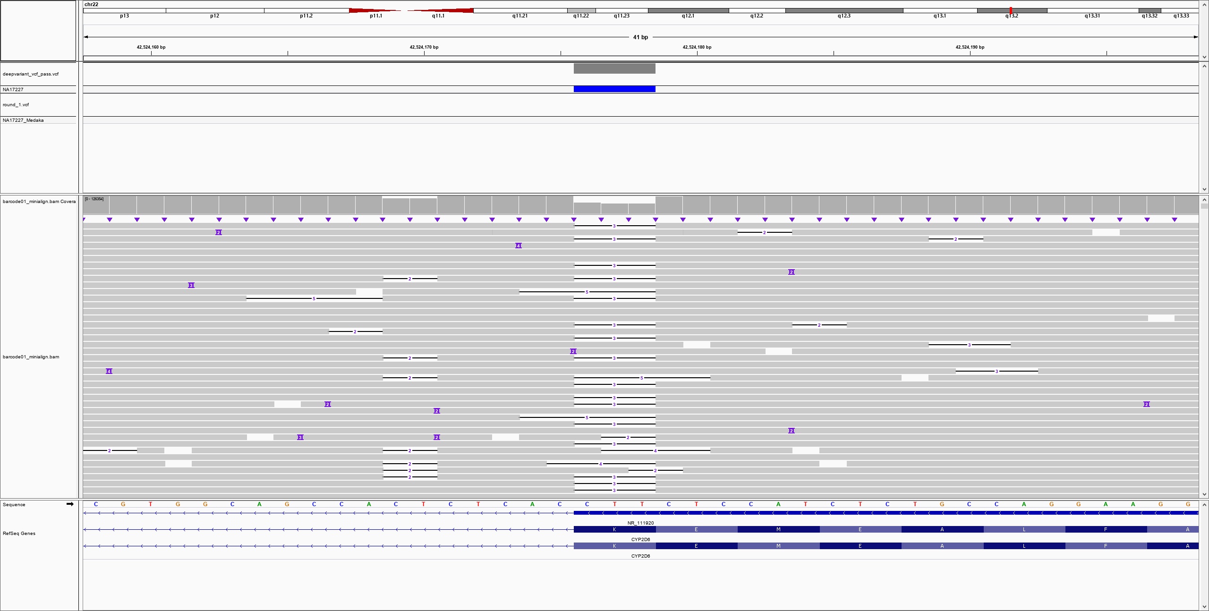Click the NR_111920 transcript label

tap(640, 523)
